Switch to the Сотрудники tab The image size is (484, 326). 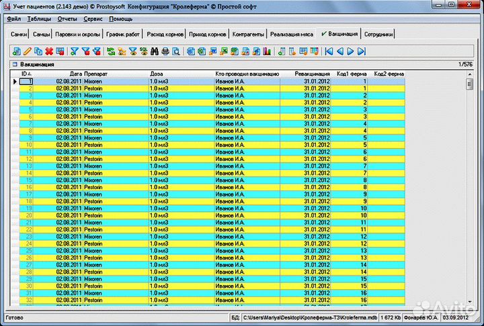[378, 34]
